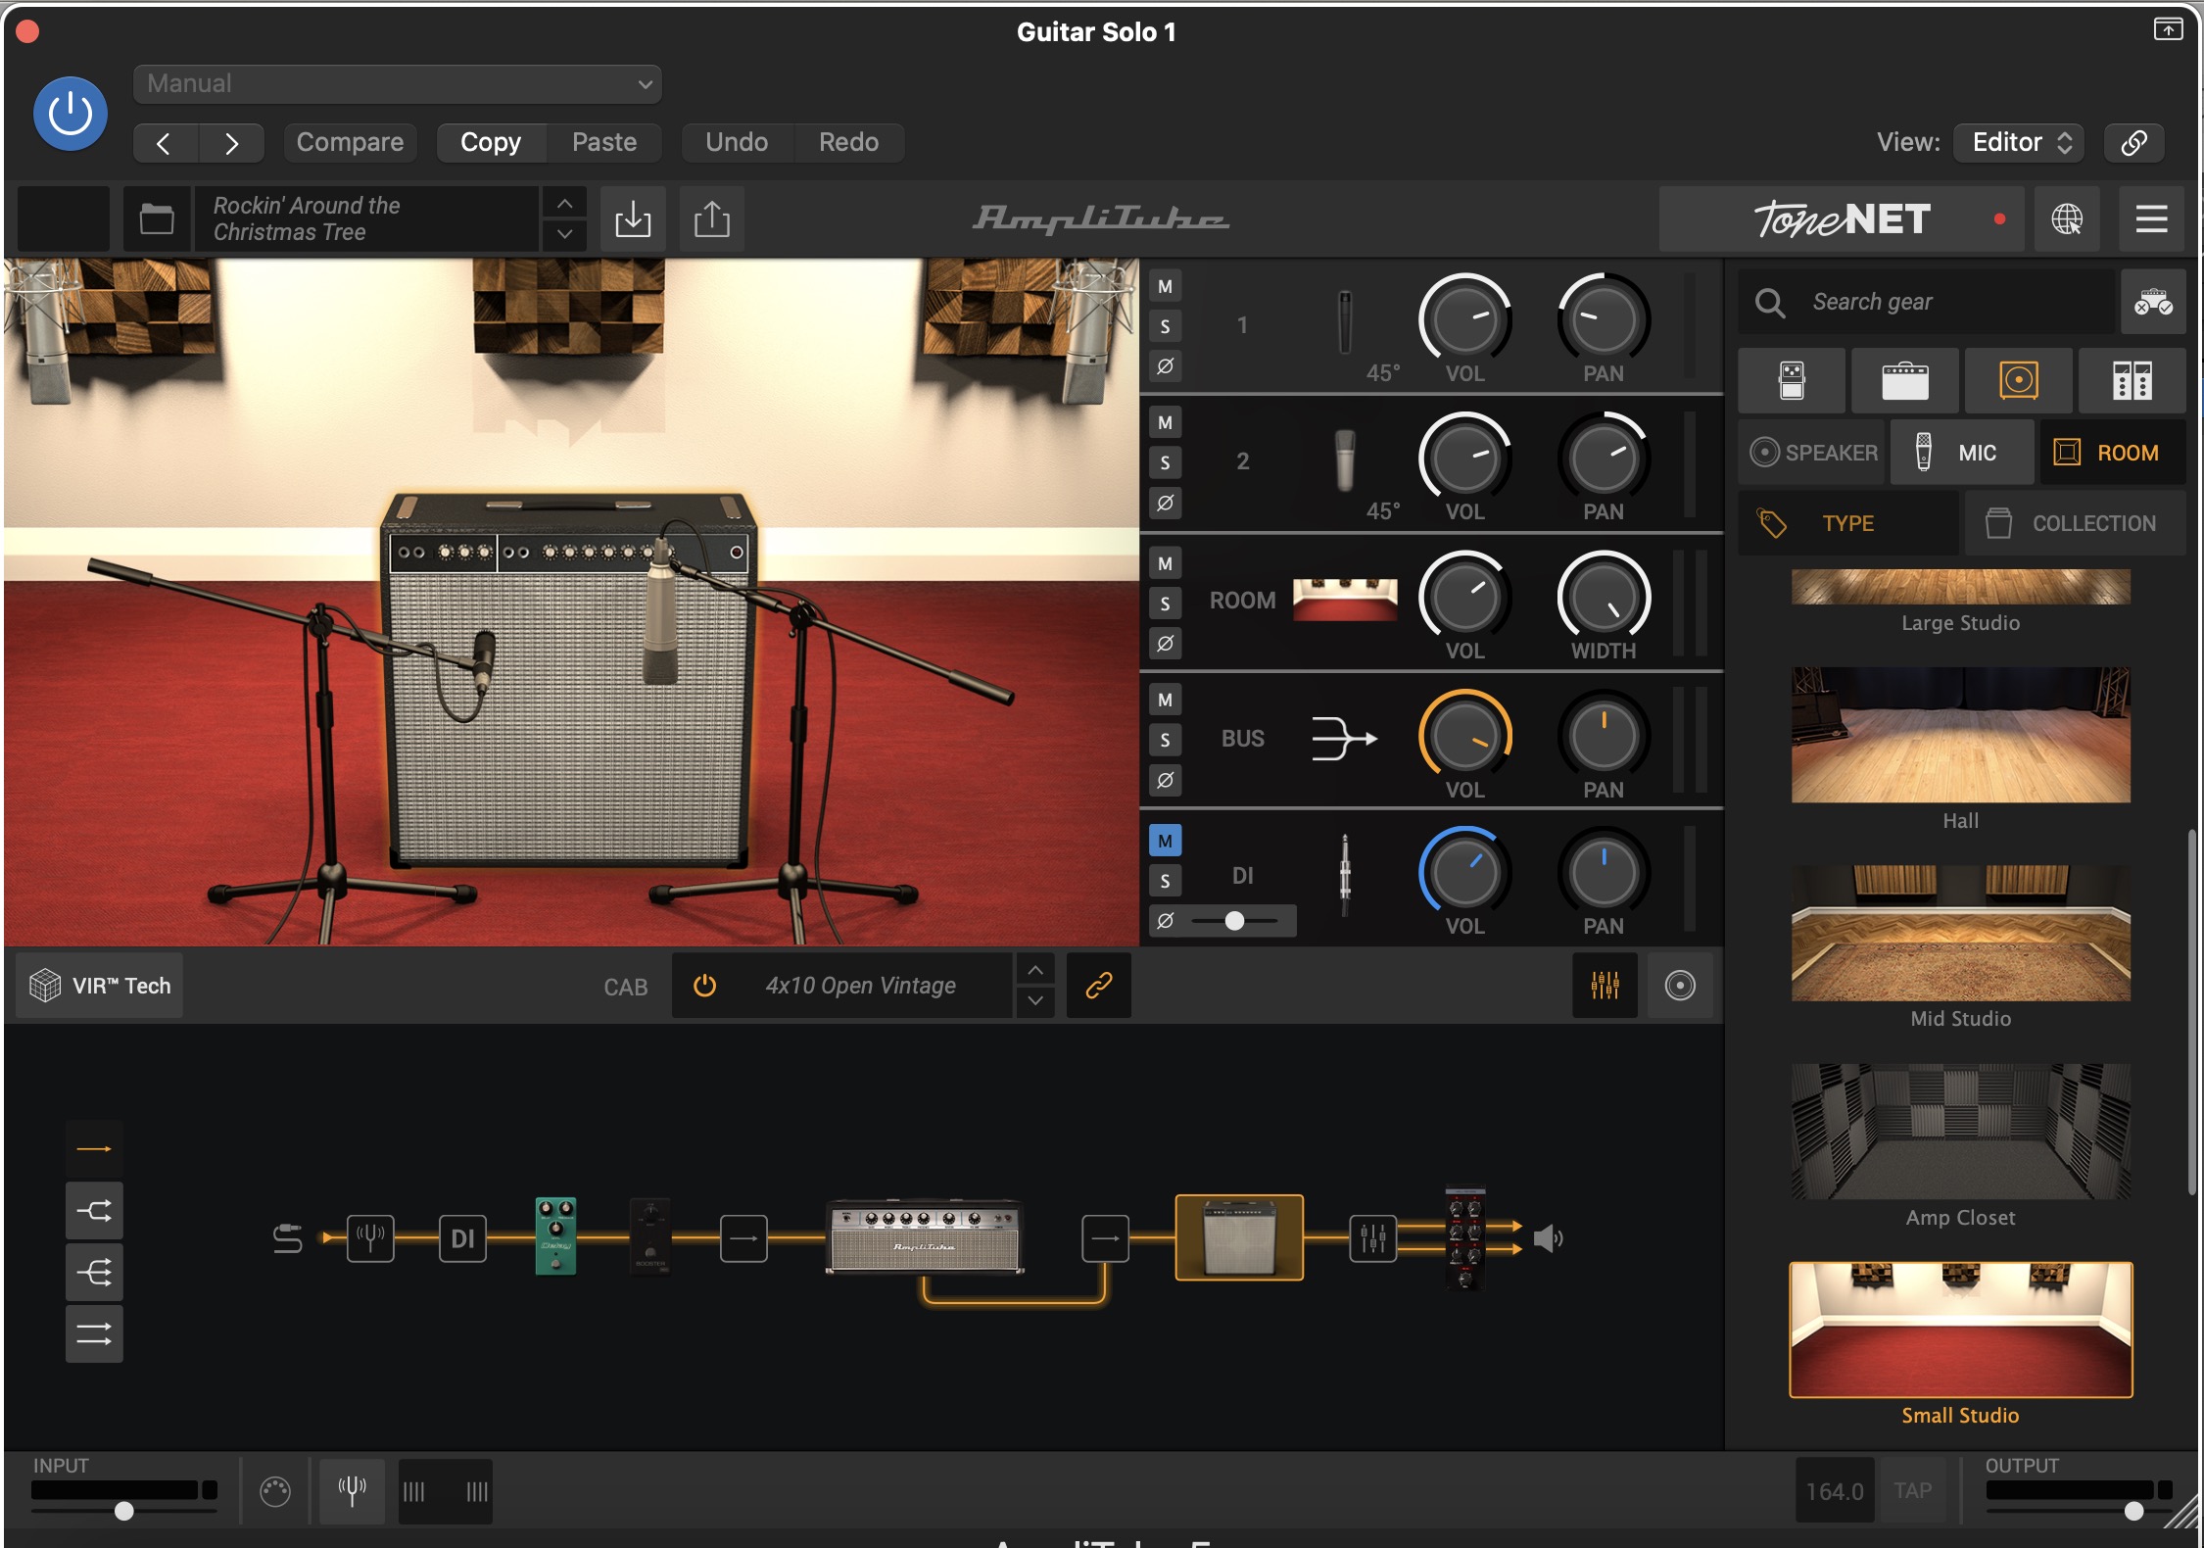Image resolution: width=2204 pixels, height=1548 pixels.
Task: Unmute the DI channel
Action: [1165, 841]
